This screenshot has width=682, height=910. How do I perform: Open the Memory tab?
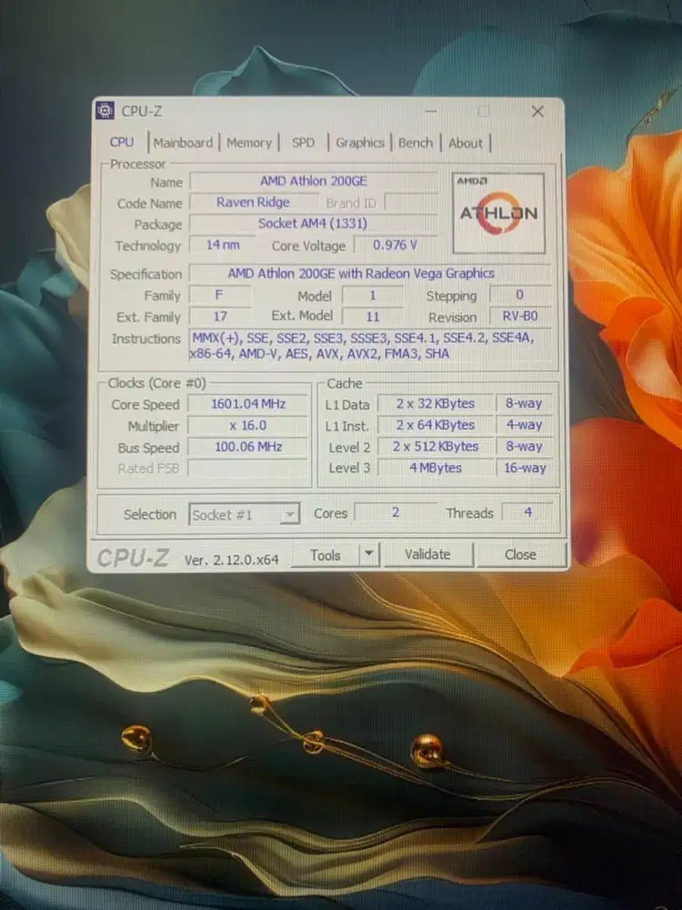(249, 143)
